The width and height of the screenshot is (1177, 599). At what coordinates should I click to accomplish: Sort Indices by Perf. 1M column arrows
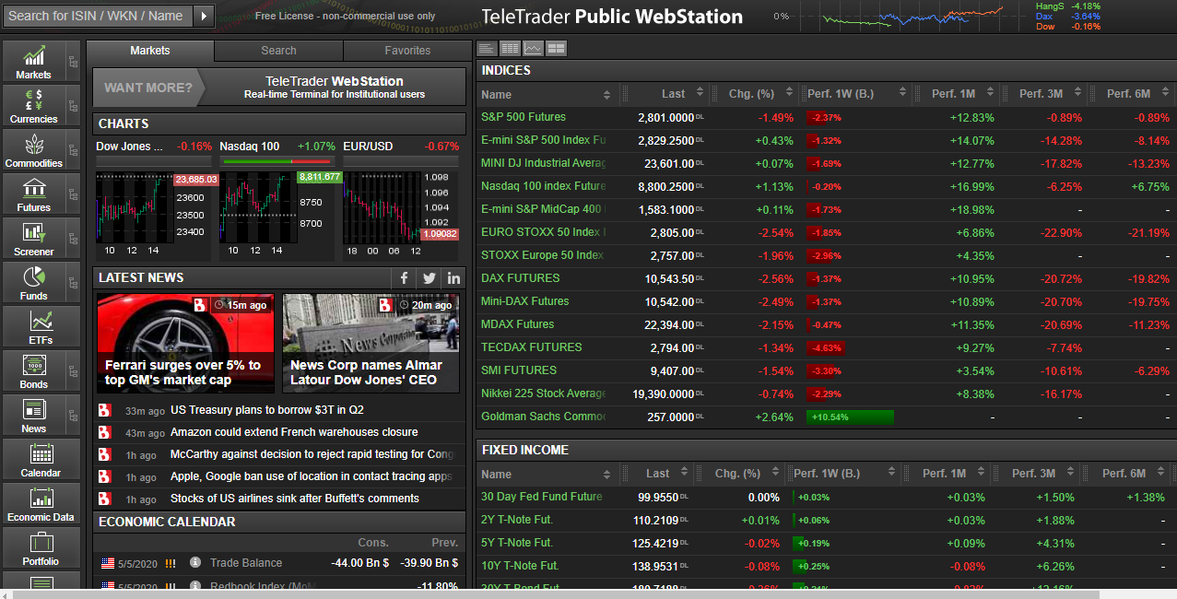(x=991, y=93)
